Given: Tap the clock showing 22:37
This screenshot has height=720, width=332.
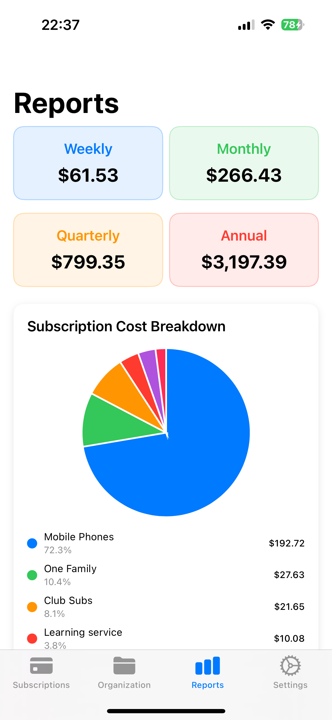Looking at the screenshot, I should point(61,25).
